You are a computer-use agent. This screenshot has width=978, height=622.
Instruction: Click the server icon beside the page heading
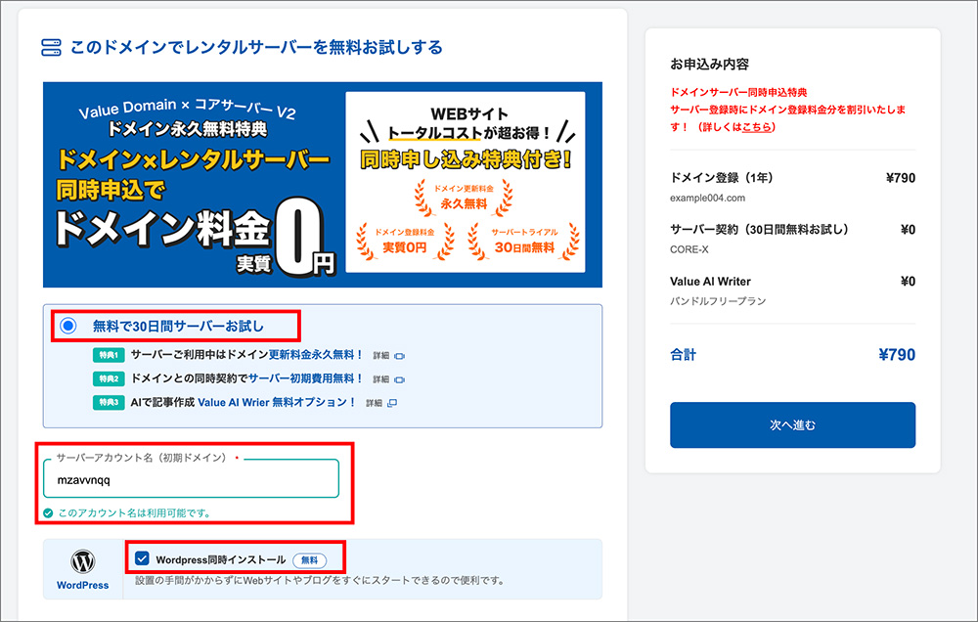[x=51, y=47]
